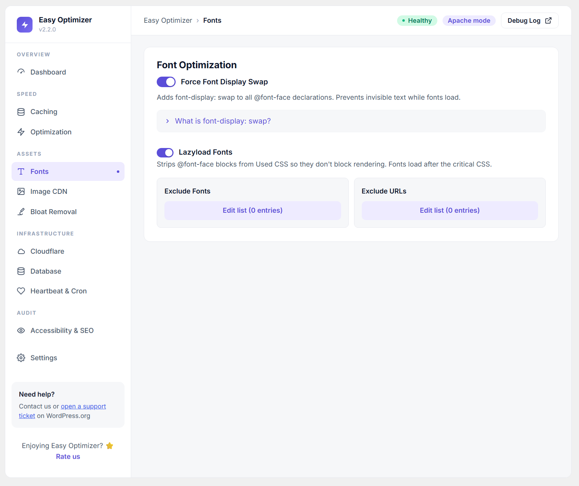This screenshot has width=579, height=486.
Task: Click the Apache mode badge
Action: pyautogui.click(x=469, y=21)
